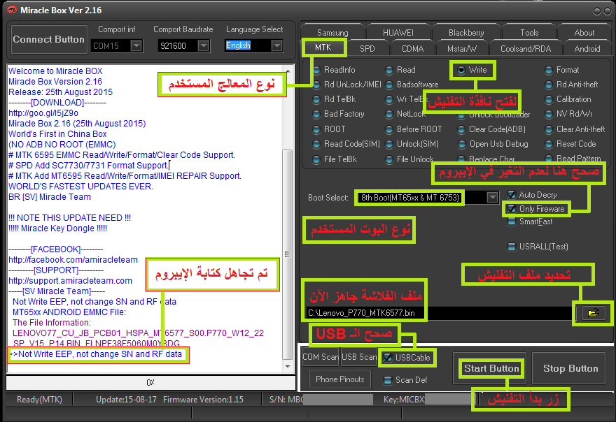
Task: Switch to the Samsung tab
Action: (332, 33)
